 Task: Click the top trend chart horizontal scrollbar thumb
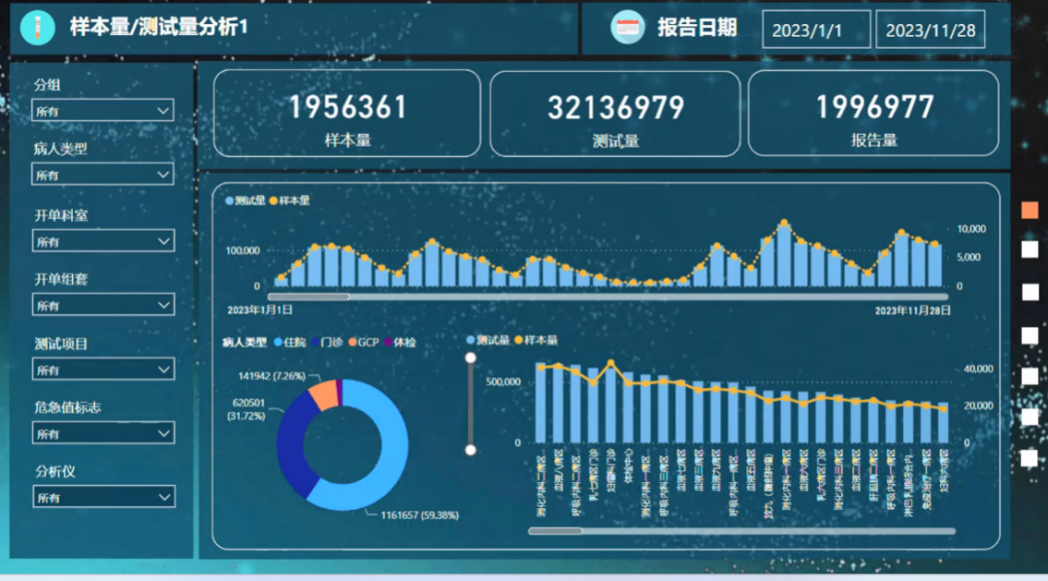(x=309, y=297)
